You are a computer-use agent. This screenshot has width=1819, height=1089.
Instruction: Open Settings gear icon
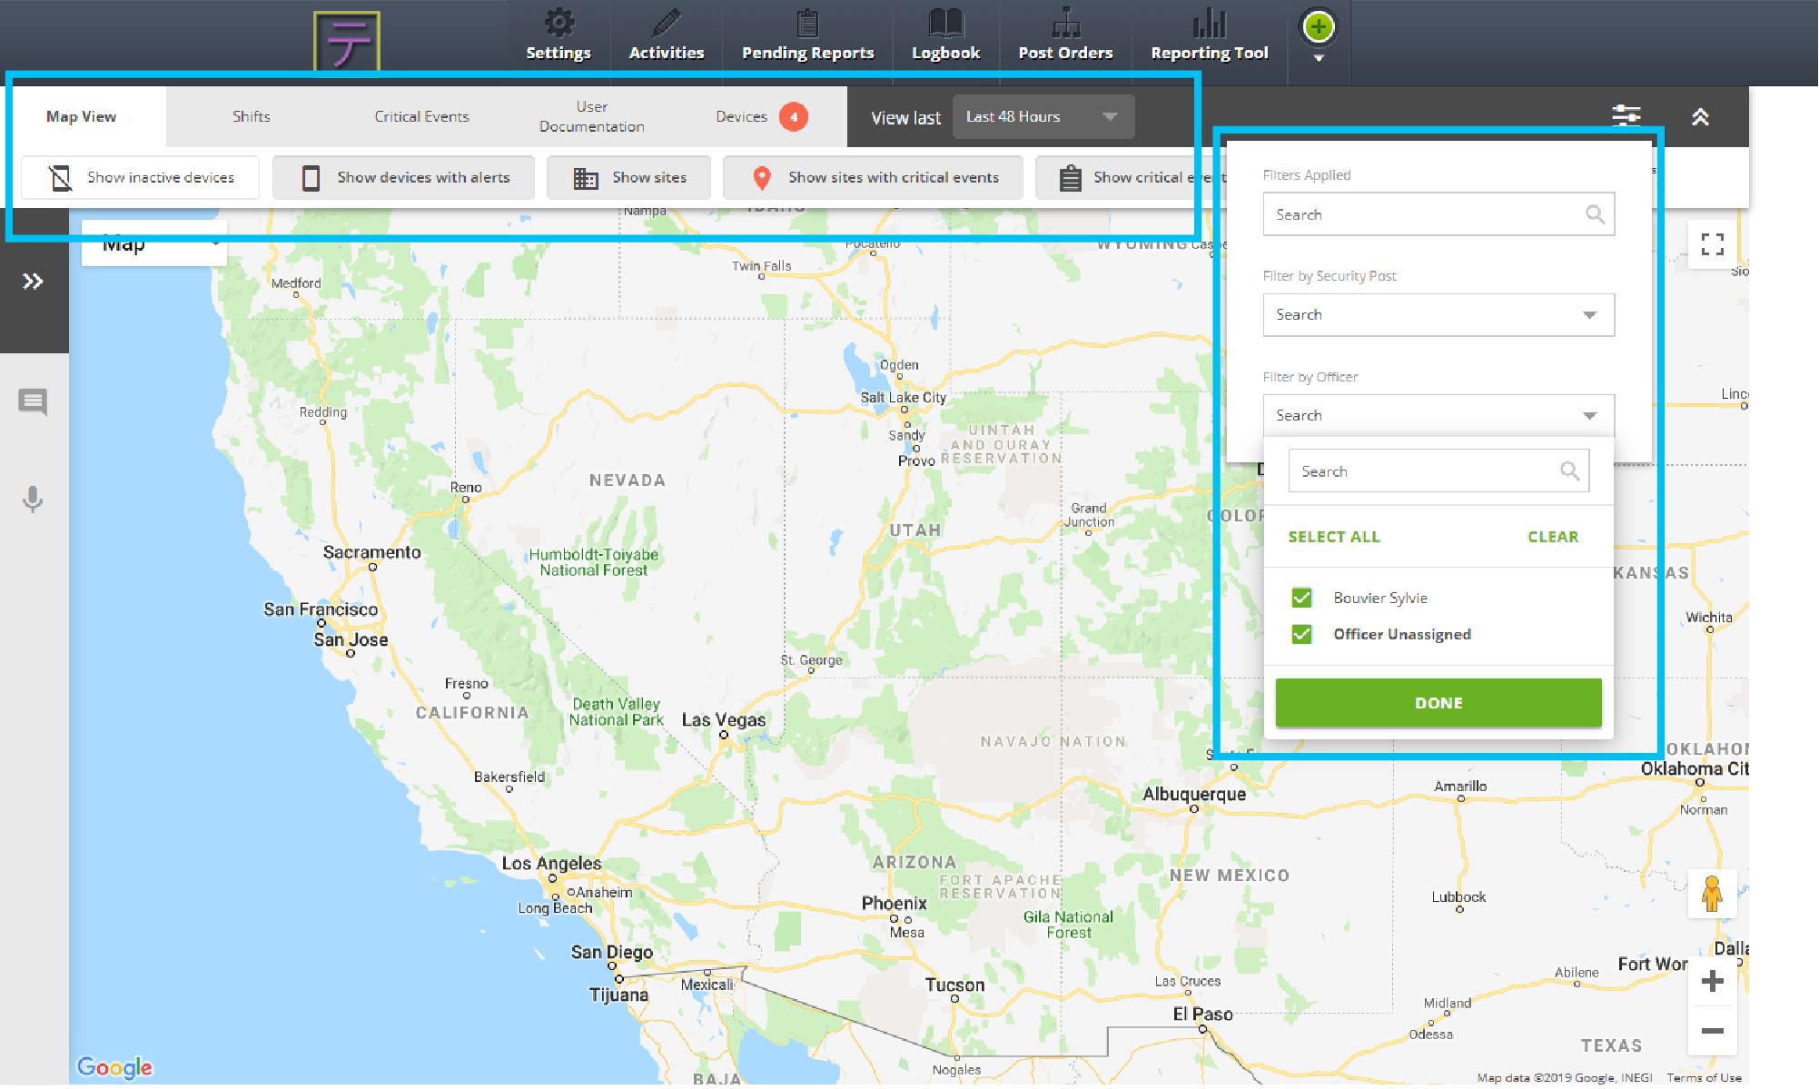pos(559,22)
